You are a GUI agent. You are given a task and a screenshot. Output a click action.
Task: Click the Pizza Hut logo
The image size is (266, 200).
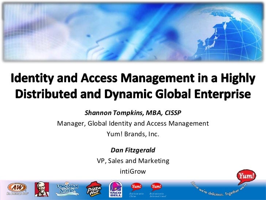pos(94,189)
